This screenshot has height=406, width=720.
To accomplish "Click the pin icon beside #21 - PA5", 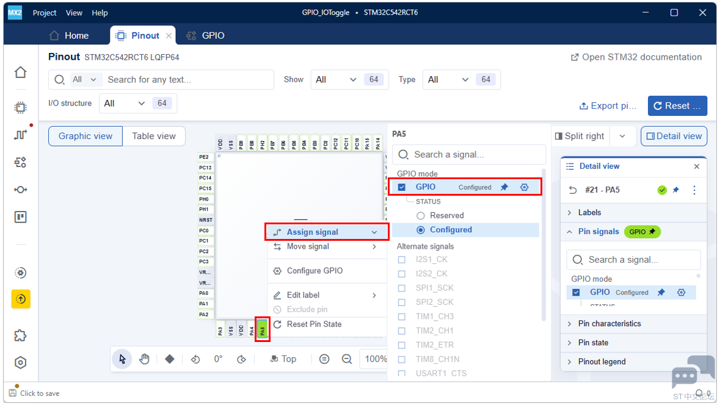I will 676,190.
